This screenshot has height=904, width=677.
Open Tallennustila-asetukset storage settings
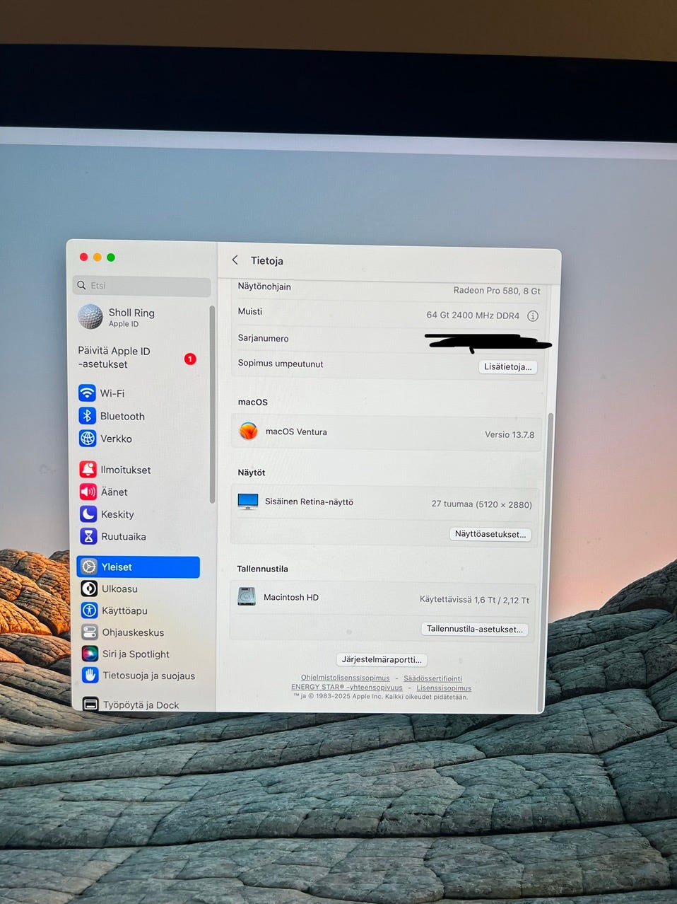[474, 629]
